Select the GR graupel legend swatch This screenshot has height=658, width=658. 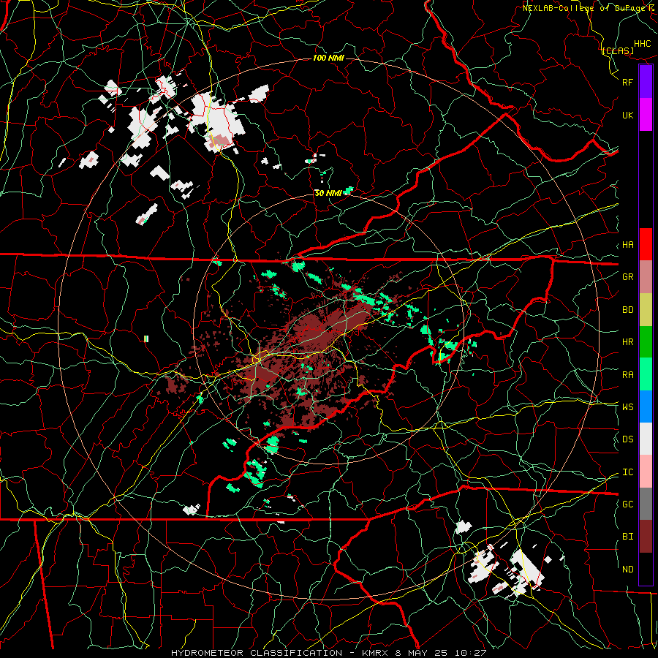point(646,277)
